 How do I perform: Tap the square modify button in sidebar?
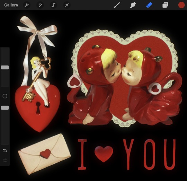coord(5,96)
